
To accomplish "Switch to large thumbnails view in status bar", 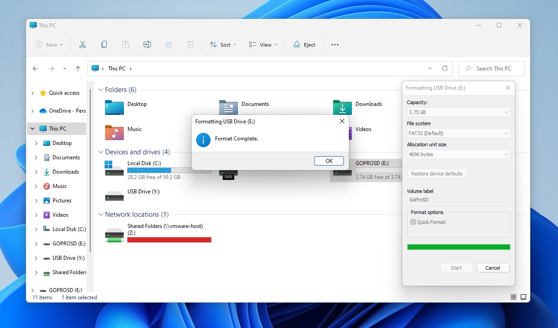I will pos(523,297).
